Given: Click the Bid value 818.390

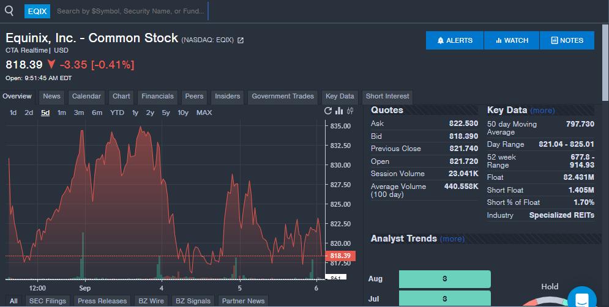Looking at the screenshot, I should pos(464,136).
